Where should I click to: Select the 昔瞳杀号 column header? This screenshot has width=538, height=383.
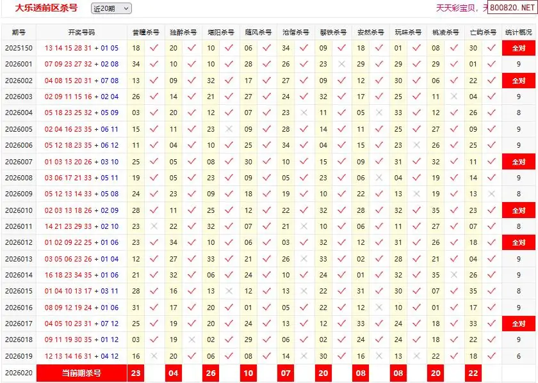(x=145, y=32)
